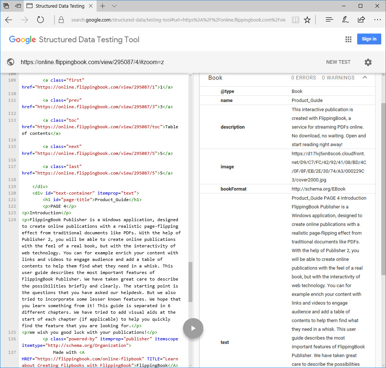The width and height of the screenshot is (386, 368).
Task: Click the browser Back arrow
Action: [9, 20]
